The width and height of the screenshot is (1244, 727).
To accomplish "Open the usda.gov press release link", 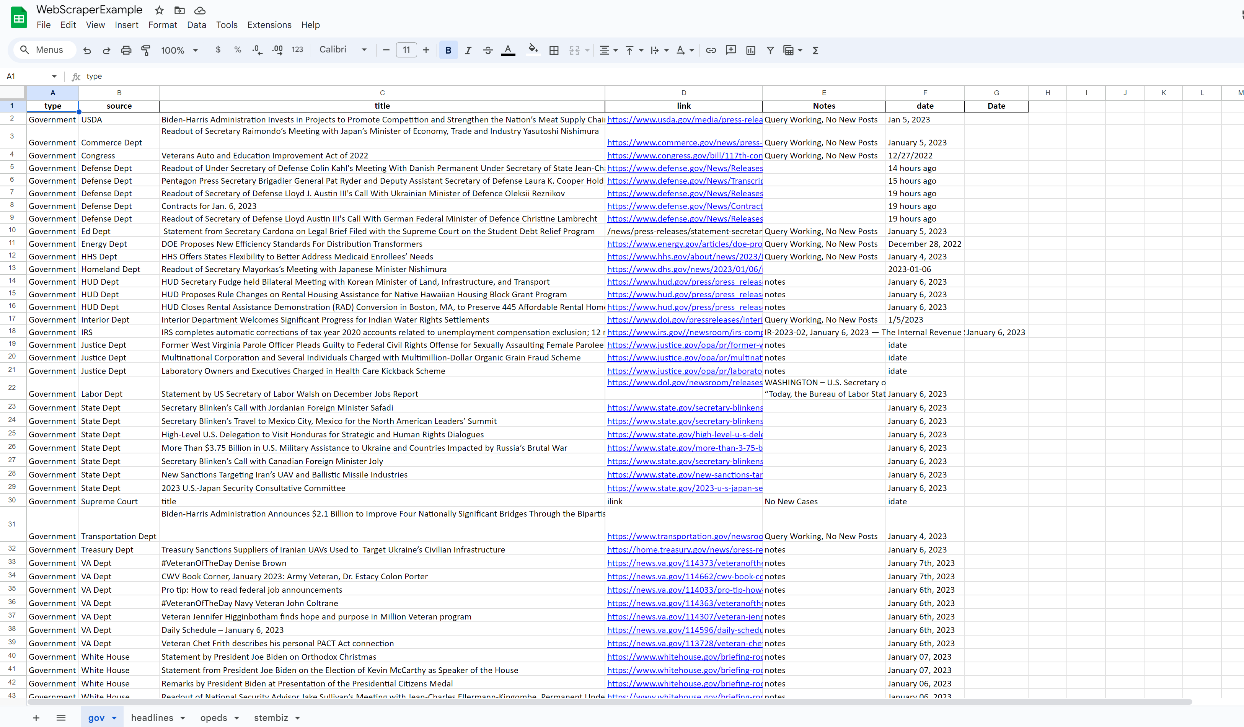I will pos(685,119).
